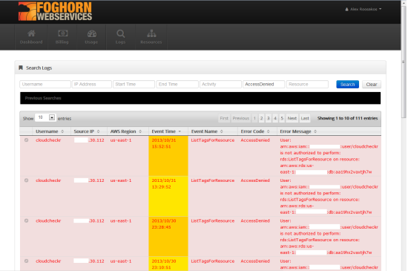Go to page 3 of results

tap(269, 118)
